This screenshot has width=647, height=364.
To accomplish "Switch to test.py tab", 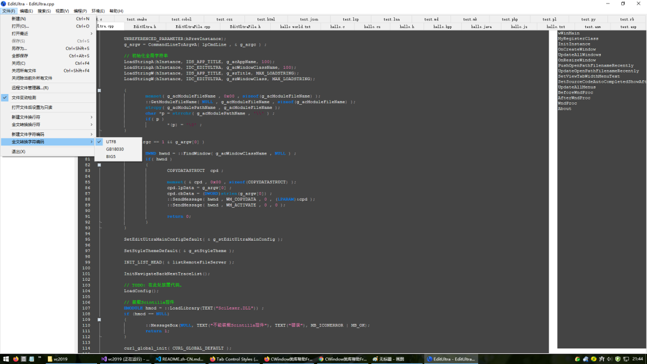I will [x=588, y=19].
